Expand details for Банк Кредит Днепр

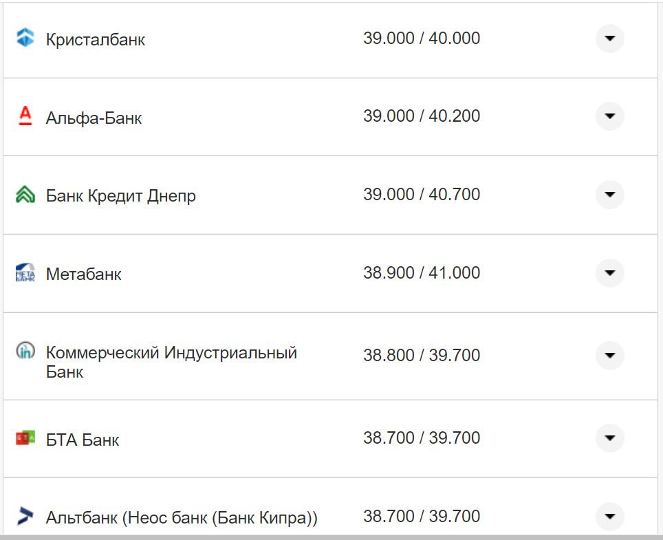click(609, 195)
